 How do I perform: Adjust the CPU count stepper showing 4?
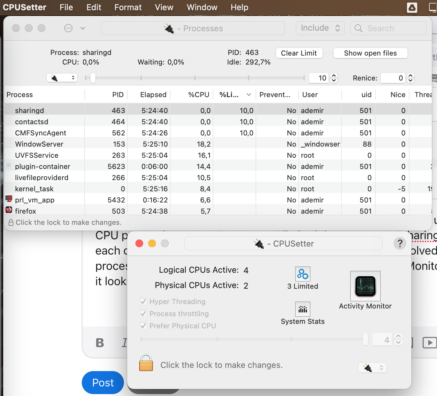398,339
